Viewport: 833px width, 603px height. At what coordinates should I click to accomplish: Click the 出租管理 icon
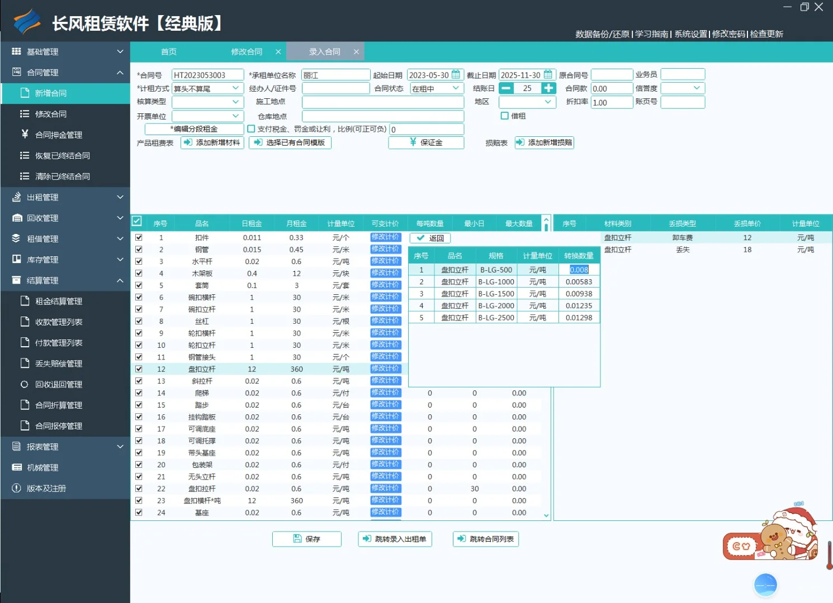tap(16, 197)
